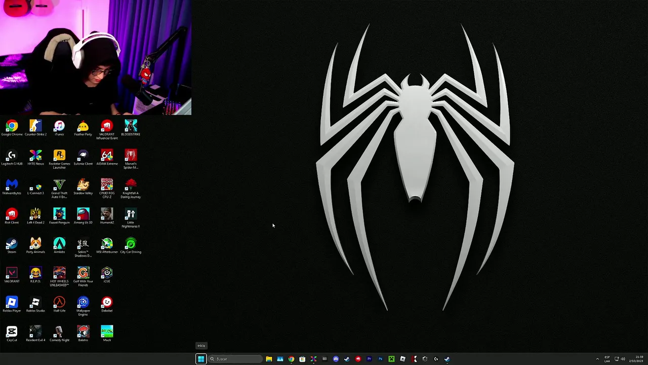The width and height of the screenshot is (648, 365).
Task: Open Minecraft from the taskbar
Action: point(391,359)
